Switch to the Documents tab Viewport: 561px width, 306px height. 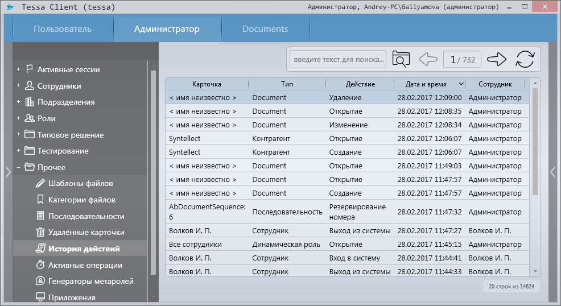coord(265,29)
